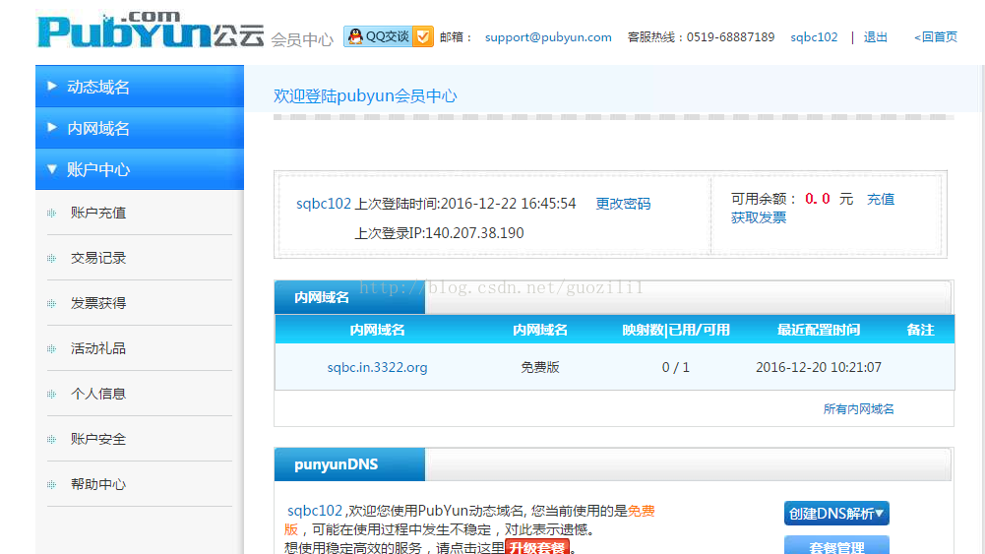Screen dimensions: 985x554
Task: Click red 升级套餐 button
Action: pos(537,547)
